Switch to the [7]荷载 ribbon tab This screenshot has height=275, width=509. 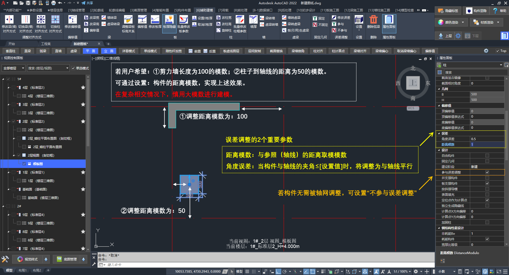tap(223, 10)
